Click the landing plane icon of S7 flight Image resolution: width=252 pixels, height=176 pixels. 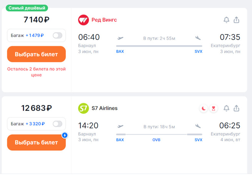(x=198, y=126)
